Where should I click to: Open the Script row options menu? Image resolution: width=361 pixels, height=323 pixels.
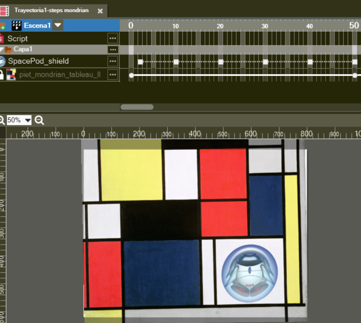click(x=113, y=38)
